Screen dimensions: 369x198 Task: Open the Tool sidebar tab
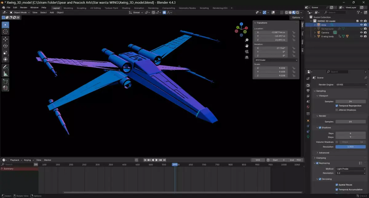302,33
